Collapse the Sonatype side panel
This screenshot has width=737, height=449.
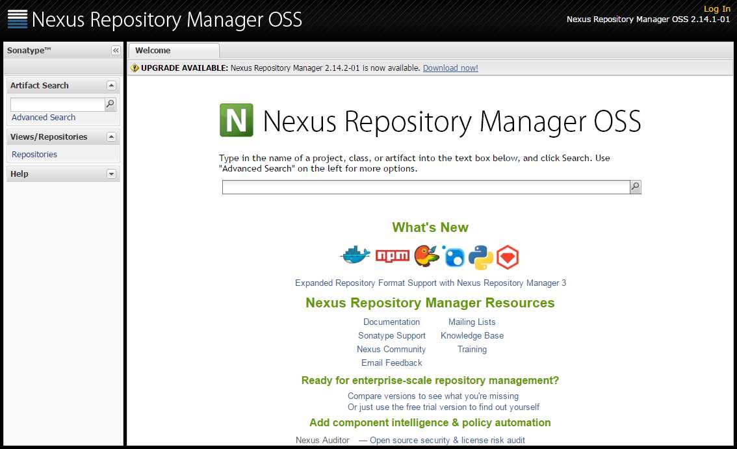116,50
